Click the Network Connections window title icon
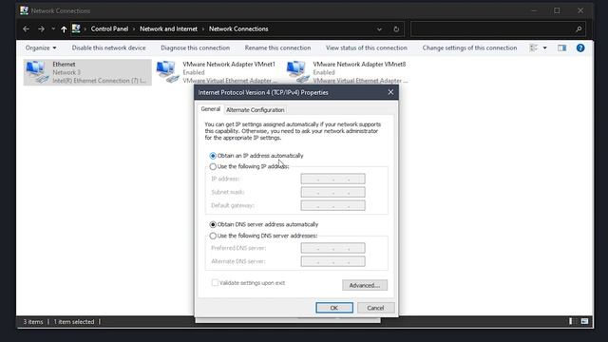The image size is (608, 342). (x=24, y=10)
